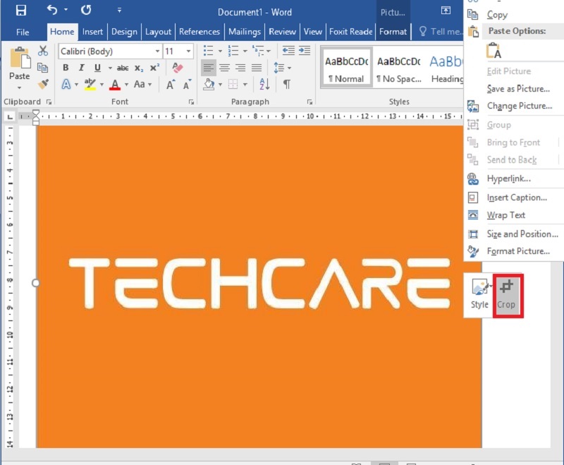Image resolution: width=564 pixels, height=465 pixels.
Task: Toggle strikethrough text formatting
Action: [123, 68]
